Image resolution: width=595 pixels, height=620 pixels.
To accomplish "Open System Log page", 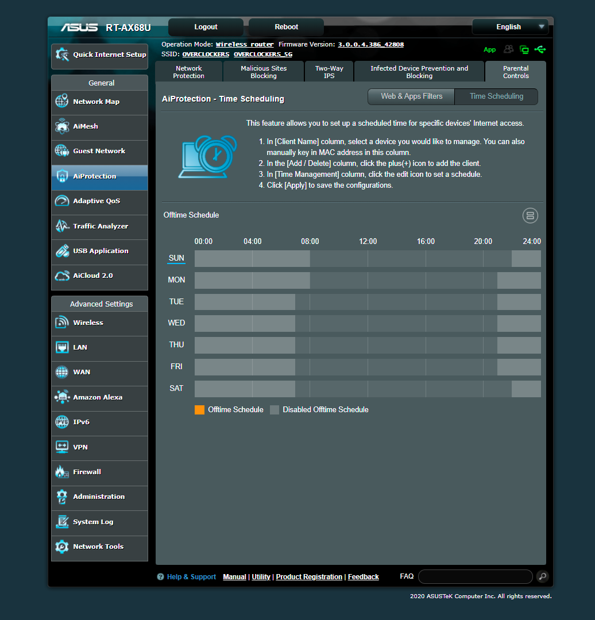I will pyautogui.click(x=99, y=522).
